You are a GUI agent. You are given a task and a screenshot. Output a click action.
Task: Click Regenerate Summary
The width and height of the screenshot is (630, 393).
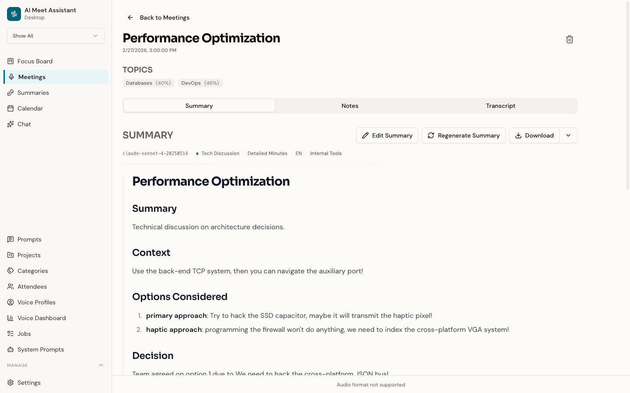tap(463, 135)
